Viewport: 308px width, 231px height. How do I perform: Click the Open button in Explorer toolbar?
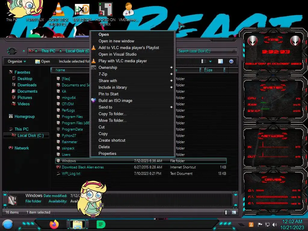click(x=42, y=61)
